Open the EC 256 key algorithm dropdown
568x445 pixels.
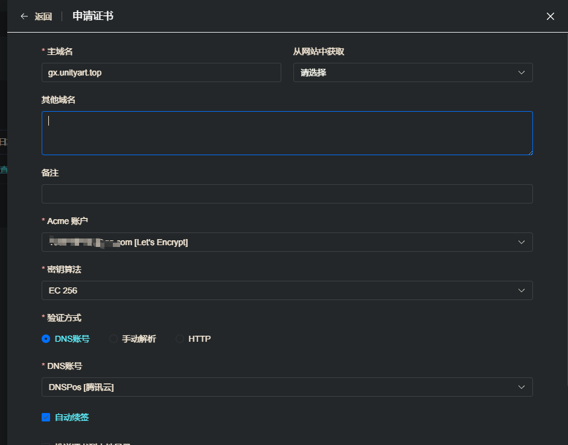(x=287, y=290)
